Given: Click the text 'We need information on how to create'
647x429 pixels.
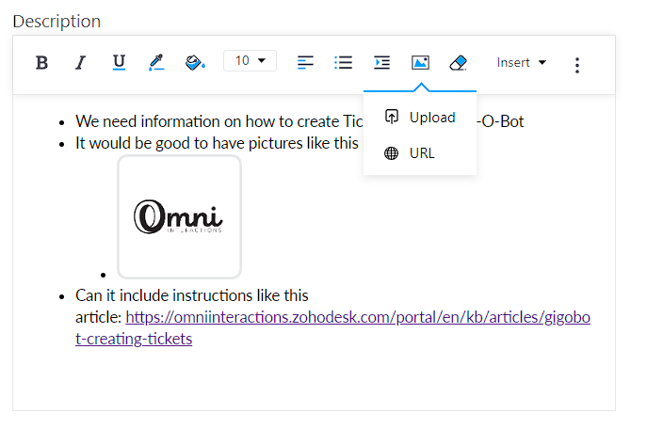Looking at the screenshot, I should point(207,121).
